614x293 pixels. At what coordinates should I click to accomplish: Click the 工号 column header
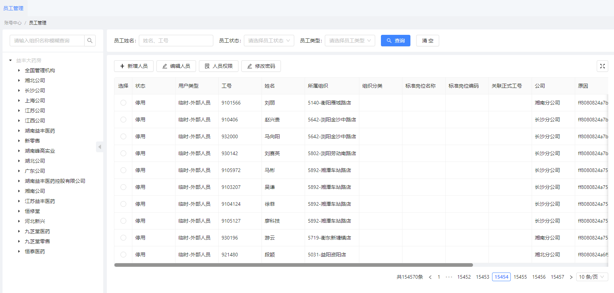pos(240,86)
